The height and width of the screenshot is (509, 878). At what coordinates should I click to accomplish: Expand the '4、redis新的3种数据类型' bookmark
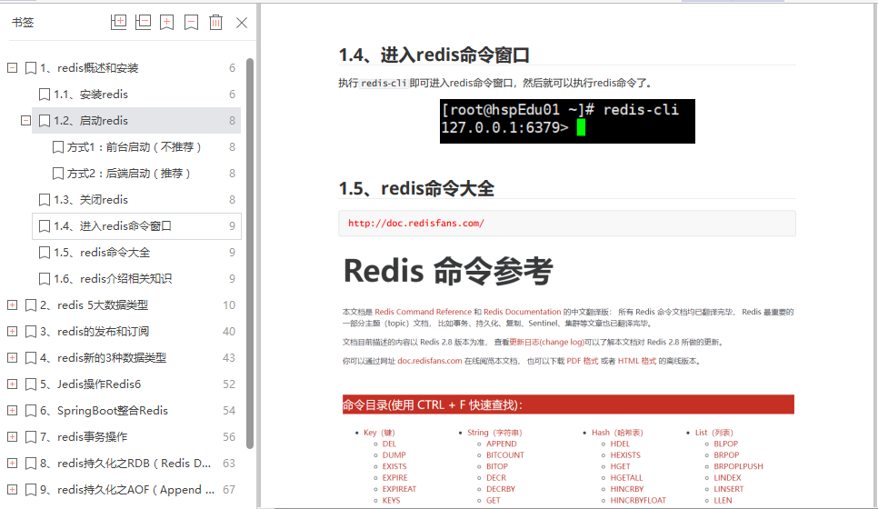point(13,358)
